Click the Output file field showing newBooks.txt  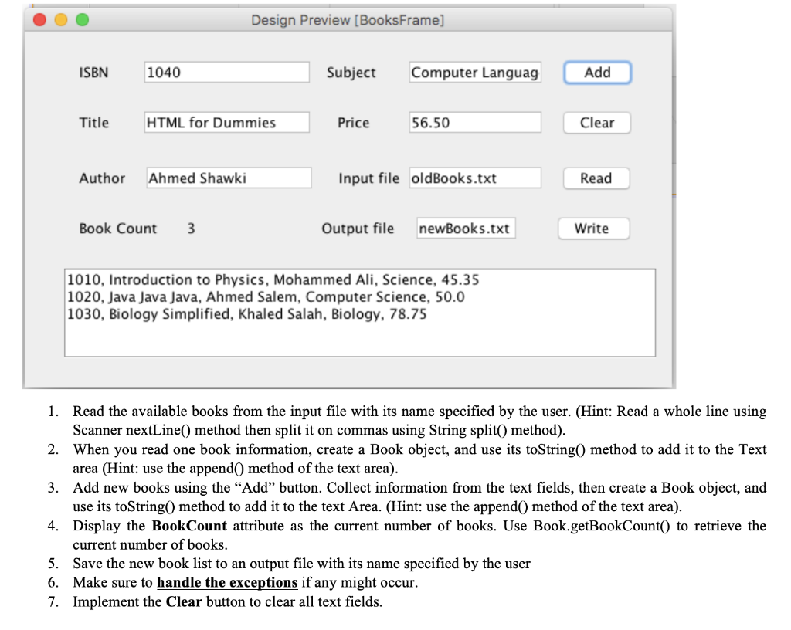pyautogui.click(x=465, y=228)
